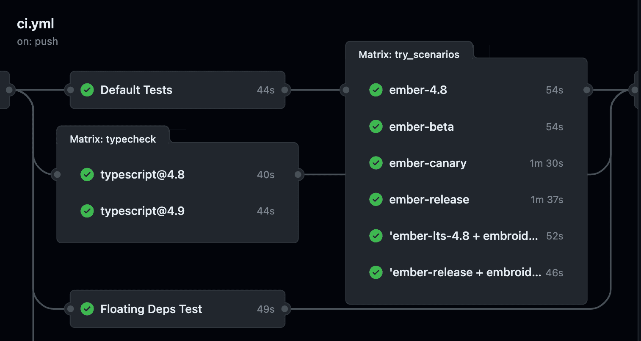Screen dimensions: 641x341
Task: Click the Floating Deps Test checkmark icon
Action: 87,309
